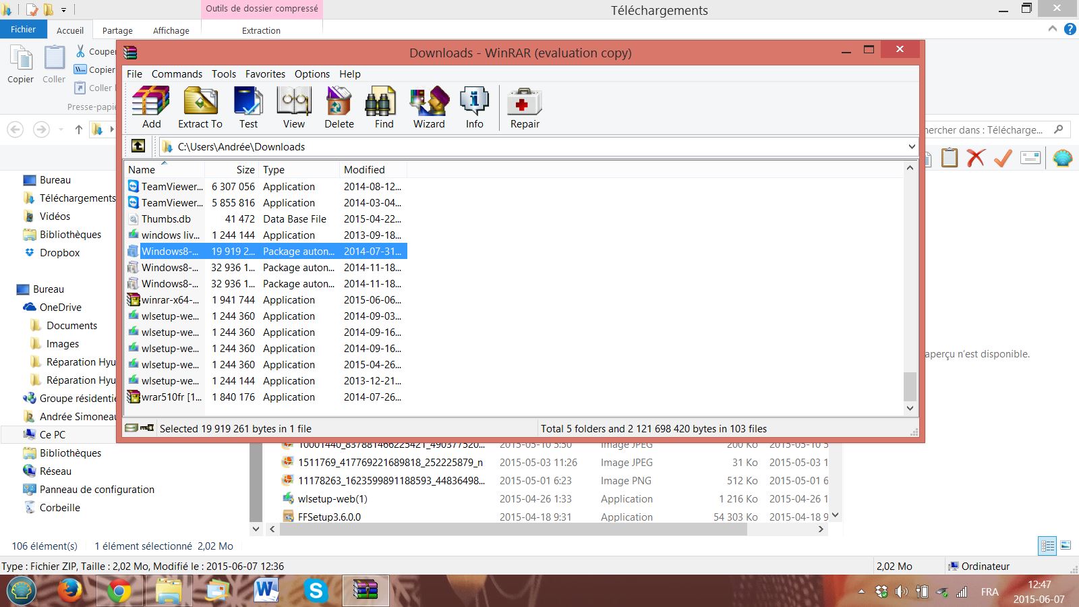Click the WinRAR taskbar icon
Image resolution: width=1079 pixels, height=607 pixels.
coord(366,591)
